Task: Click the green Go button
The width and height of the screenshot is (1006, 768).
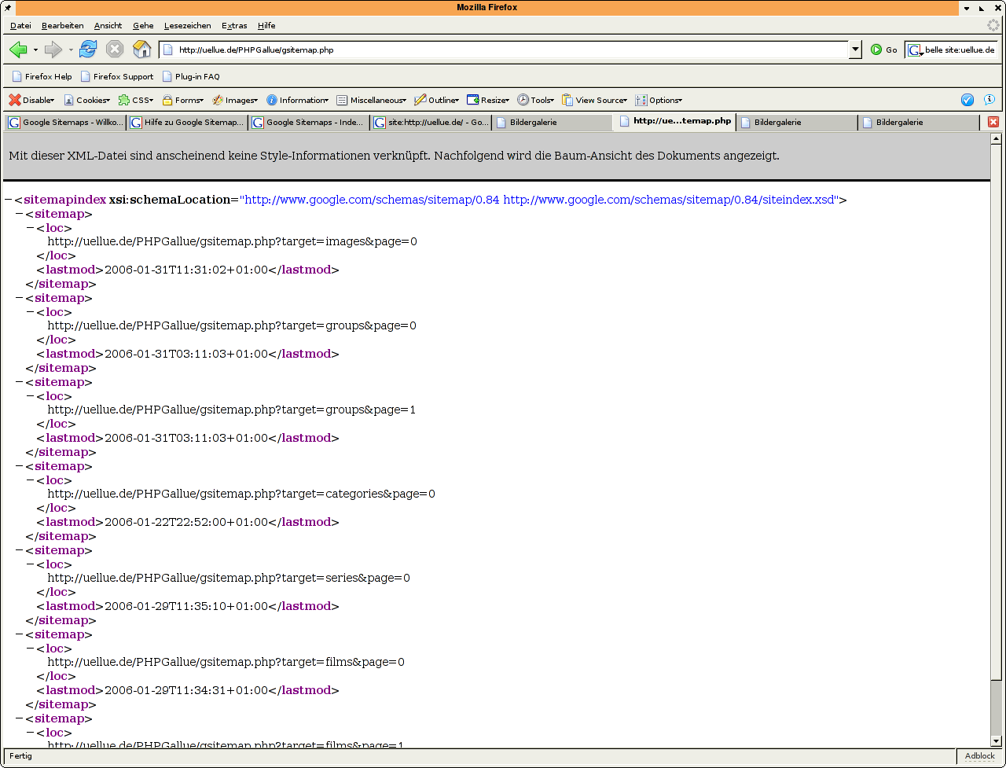Action: [x=883, y=50]
